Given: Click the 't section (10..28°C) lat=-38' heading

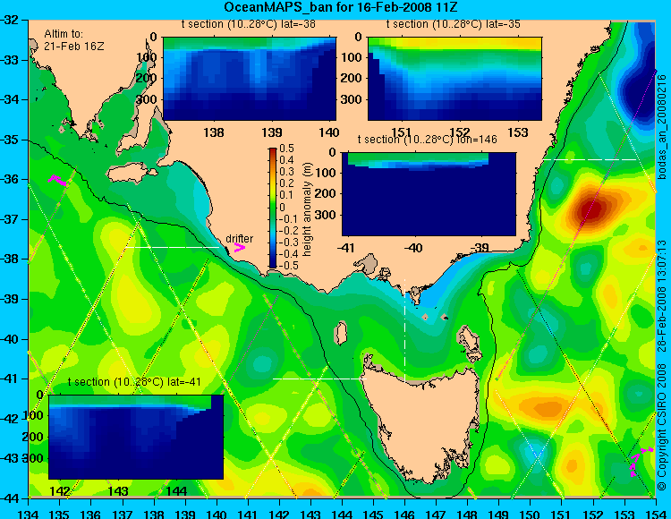Looking at the screenshot, I should pos(249,24).
